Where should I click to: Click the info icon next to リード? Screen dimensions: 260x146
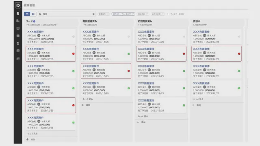point(34,21)
